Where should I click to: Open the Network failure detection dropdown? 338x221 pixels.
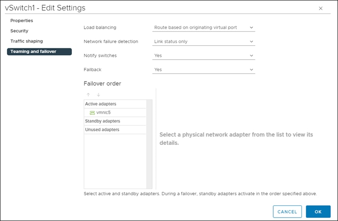pyautogui.click(x=204, y=42)
